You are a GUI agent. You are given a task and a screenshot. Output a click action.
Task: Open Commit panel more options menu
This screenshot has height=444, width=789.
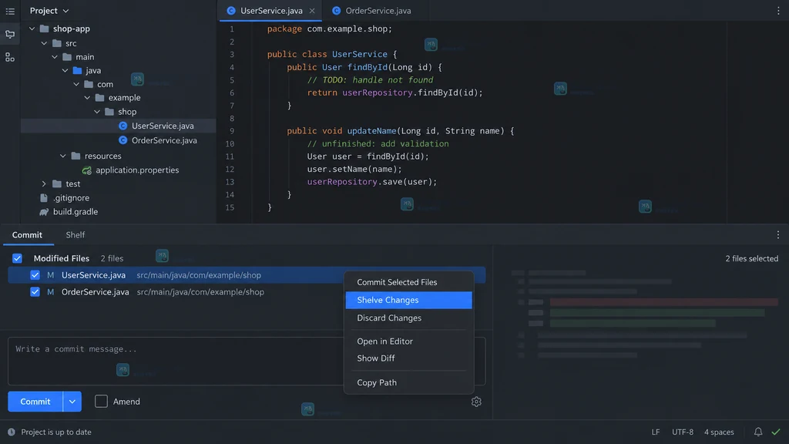(x=778, y=234)
